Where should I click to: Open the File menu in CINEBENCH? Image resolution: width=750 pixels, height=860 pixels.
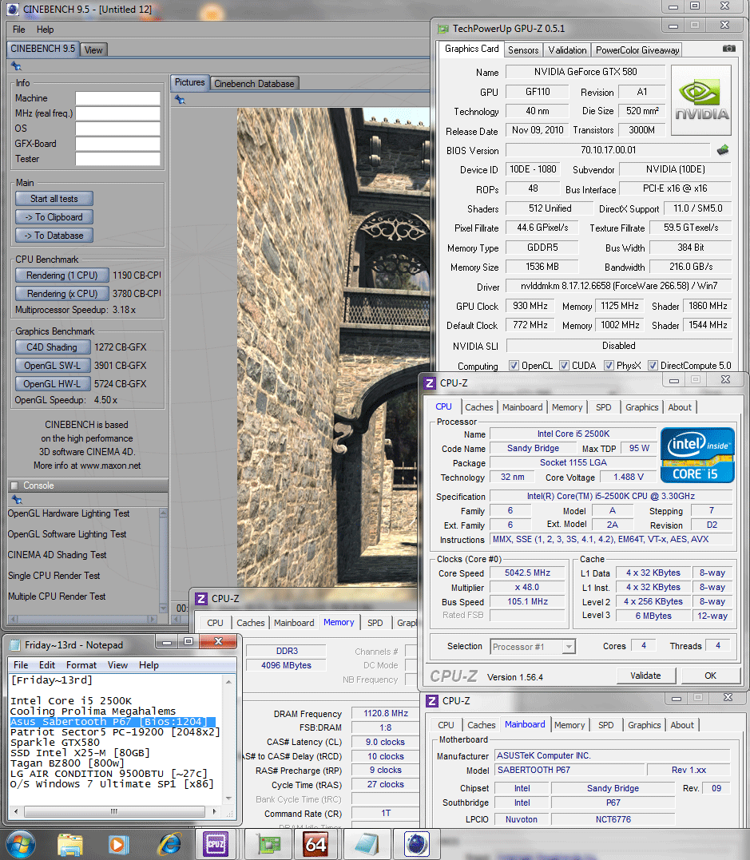click(x=18, y=30)
